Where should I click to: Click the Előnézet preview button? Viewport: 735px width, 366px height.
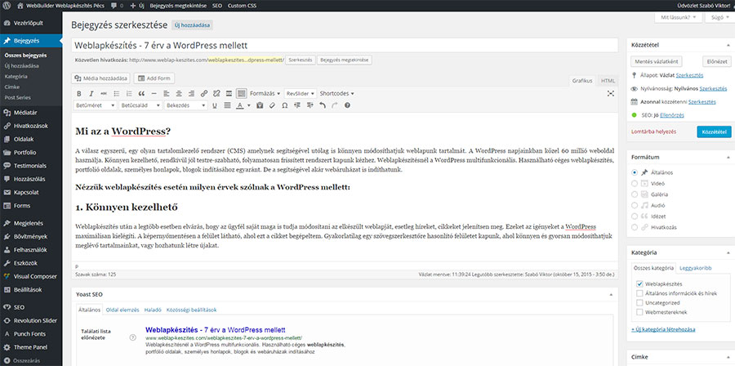pyautogui.click(x=717, y=62)
